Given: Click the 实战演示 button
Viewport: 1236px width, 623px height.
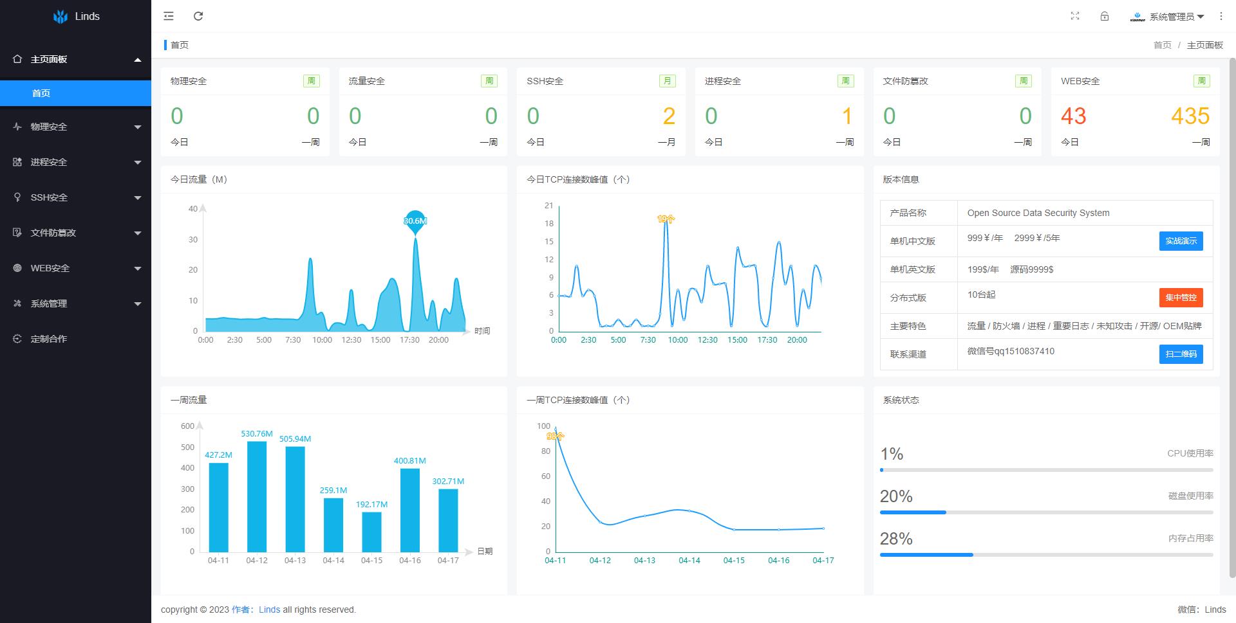Looking at the screenshot, I should [x=1181, y=241].
